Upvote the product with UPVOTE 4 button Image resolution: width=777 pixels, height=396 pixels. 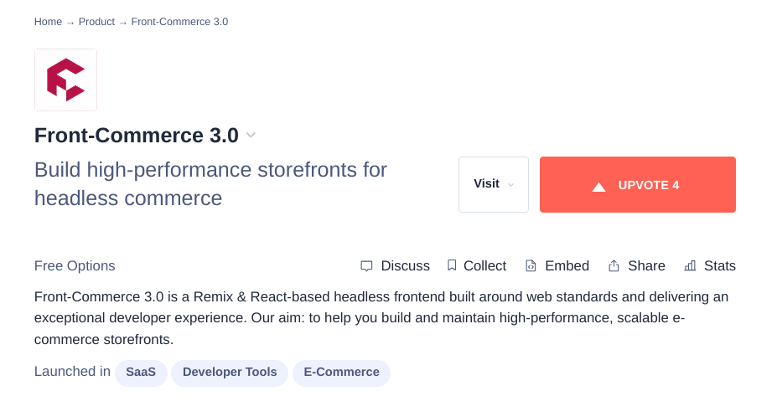[x=638, y=185]
